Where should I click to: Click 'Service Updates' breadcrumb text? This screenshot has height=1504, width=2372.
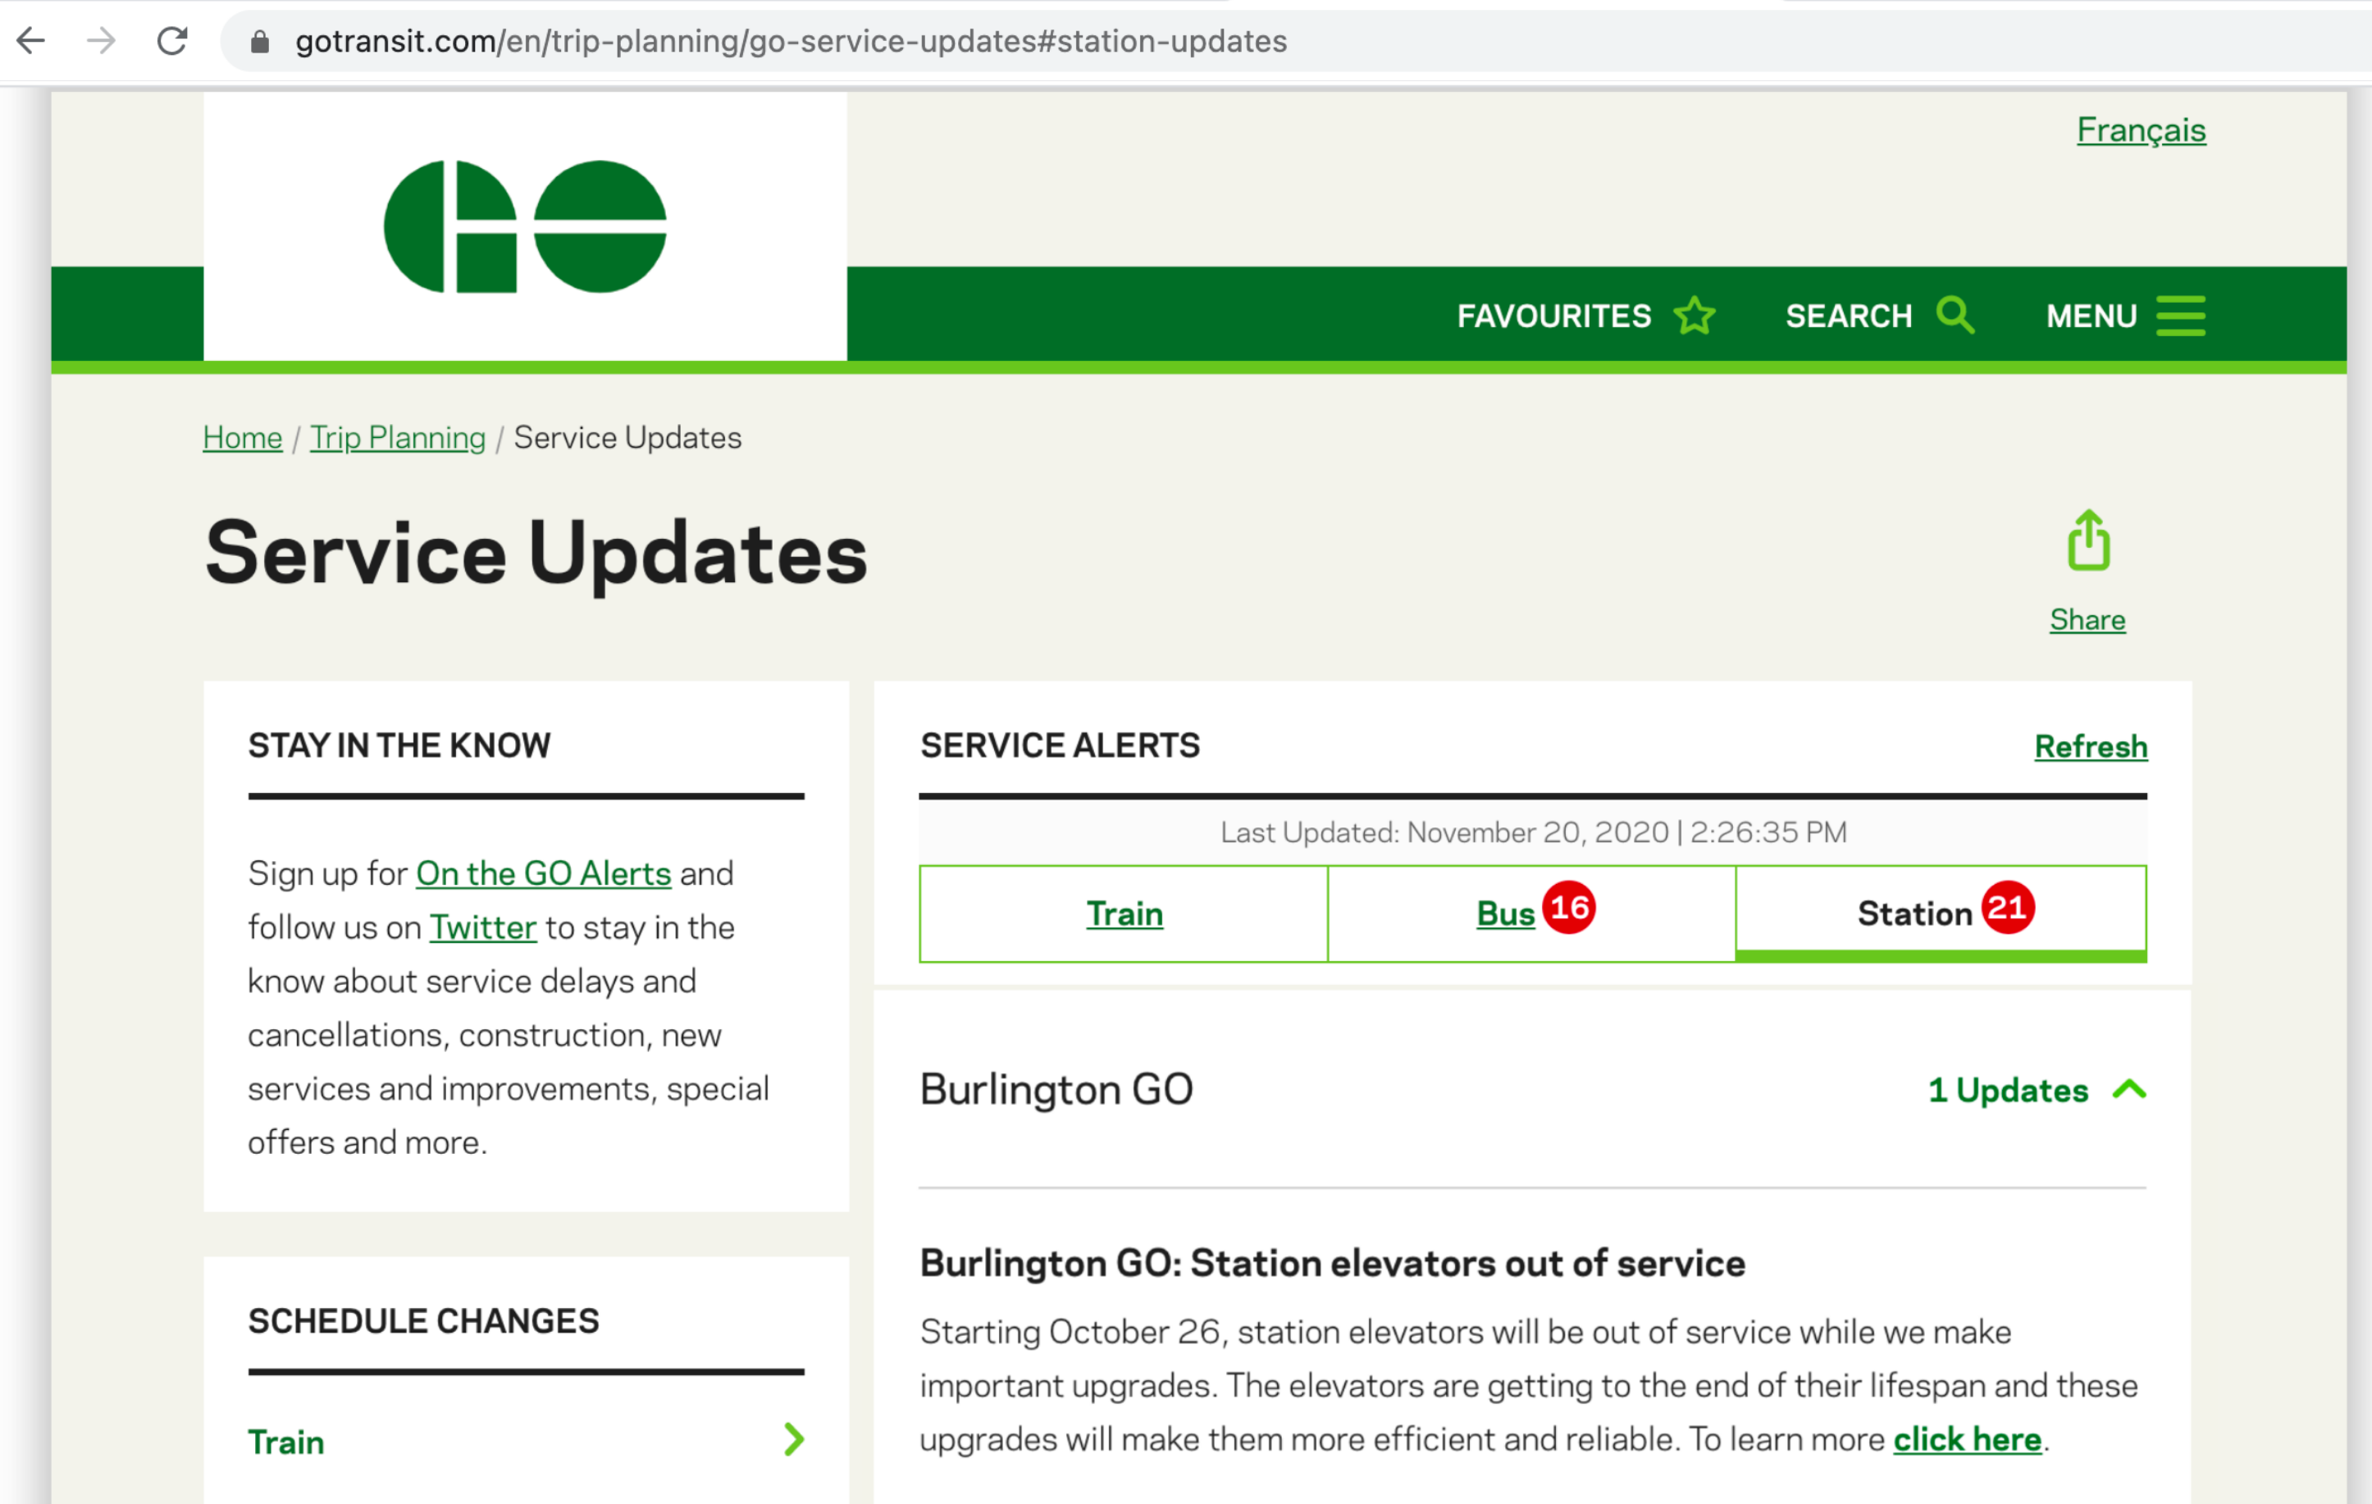(627, 437)
